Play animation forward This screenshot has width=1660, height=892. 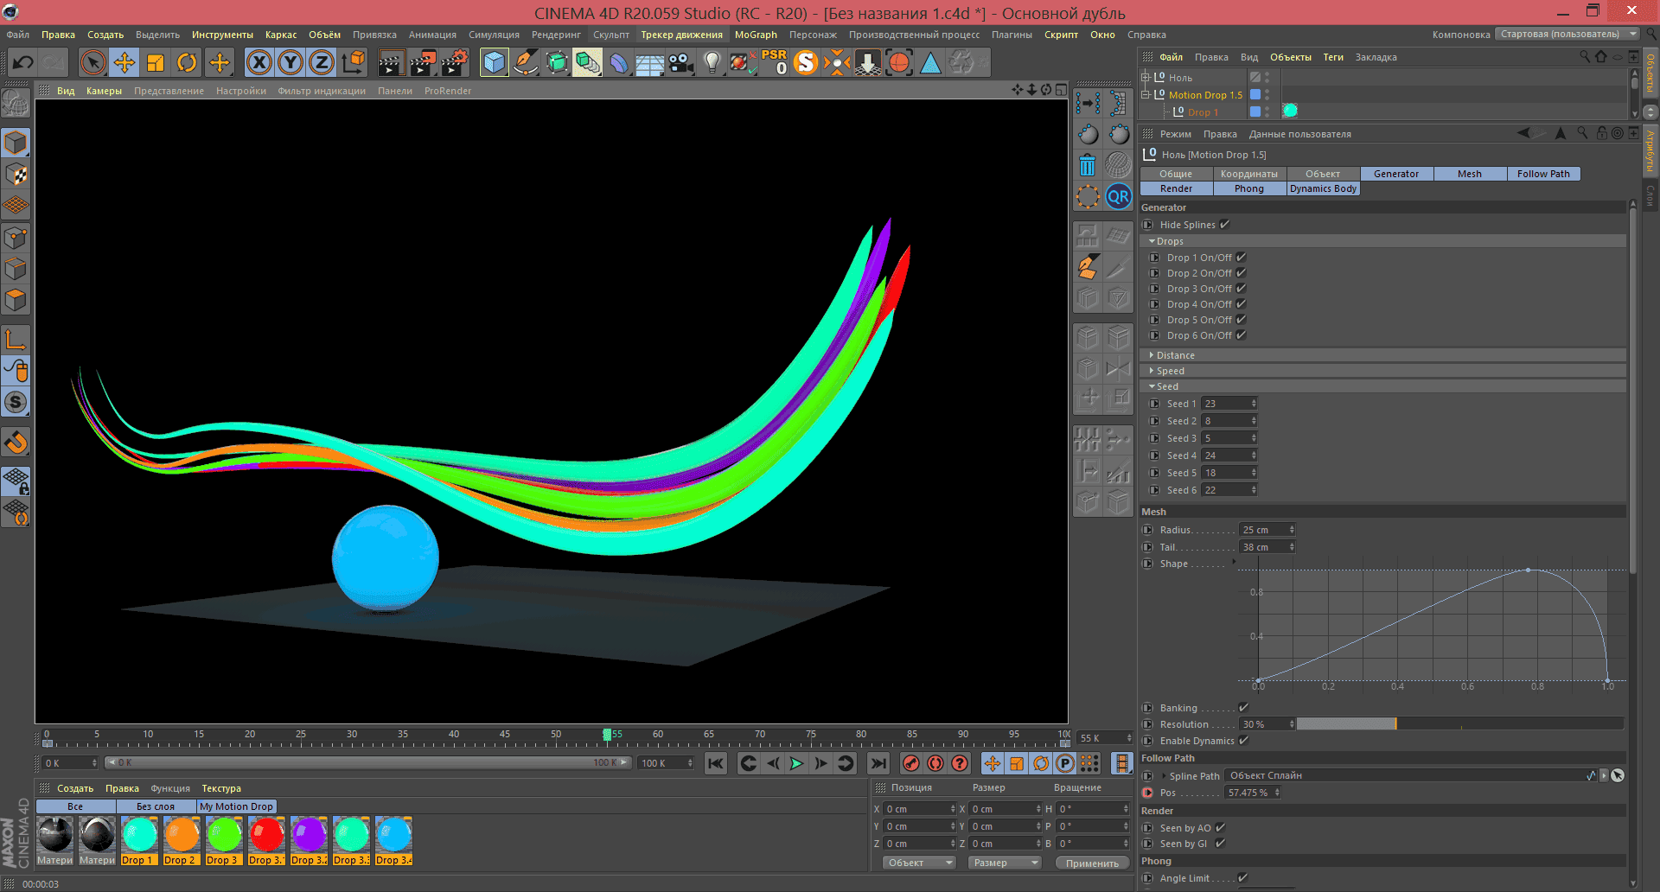(x=796, y=763)
